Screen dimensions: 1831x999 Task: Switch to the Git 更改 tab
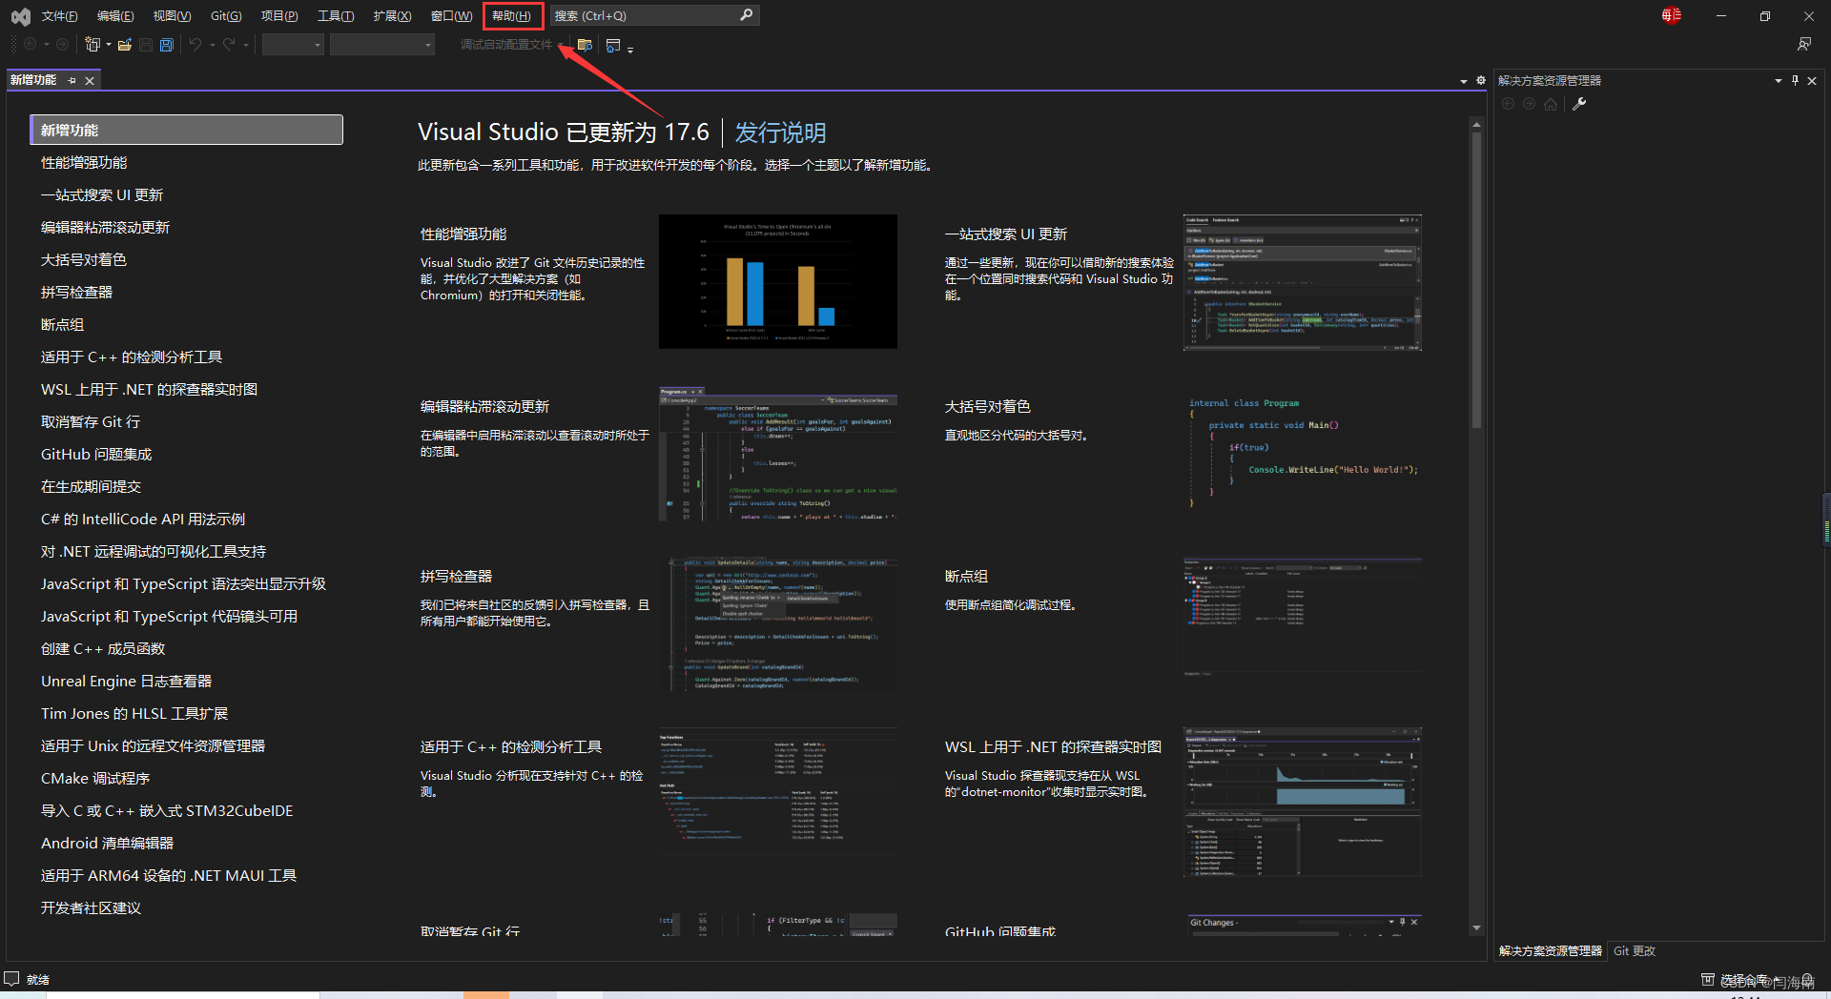click(1634, 950)
